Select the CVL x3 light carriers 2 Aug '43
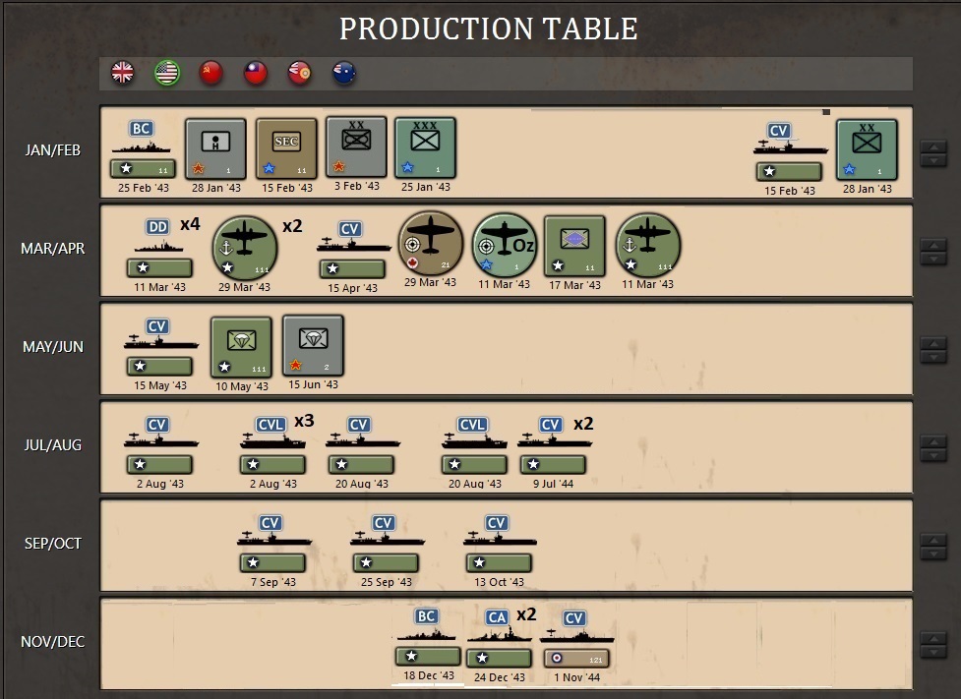961x699 pixels. [x=272, y=444]
